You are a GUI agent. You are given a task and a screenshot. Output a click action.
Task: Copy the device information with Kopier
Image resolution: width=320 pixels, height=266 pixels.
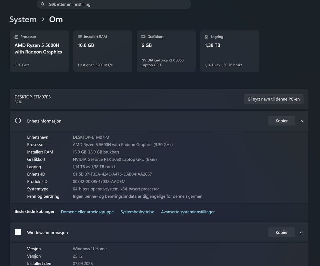click(x=282, y=121)
